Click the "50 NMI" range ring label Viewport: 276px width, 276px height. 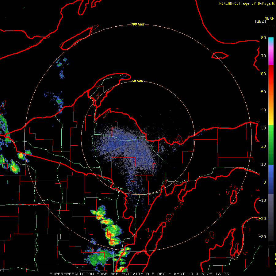pos(138,81)
